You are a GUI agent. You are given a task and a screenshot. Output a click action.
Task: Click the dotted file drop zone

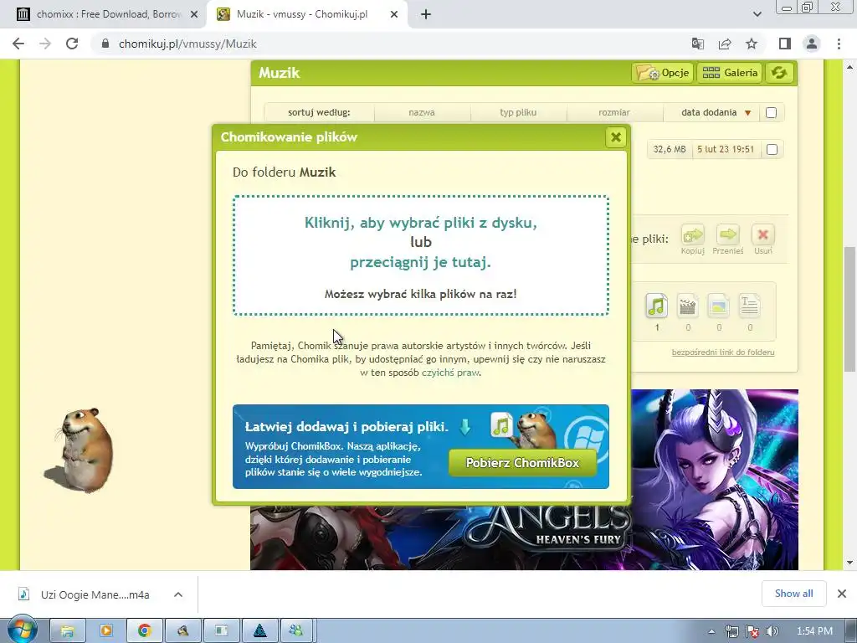(421, 255)
